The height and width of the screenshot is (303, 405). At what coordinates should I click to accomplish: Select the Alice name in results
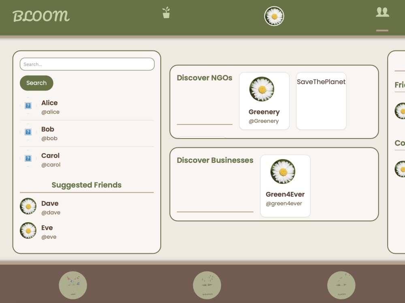click(x=49, y=103)
